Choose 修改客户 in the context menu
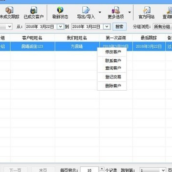The image size is (172, 172). click(113, 52)
